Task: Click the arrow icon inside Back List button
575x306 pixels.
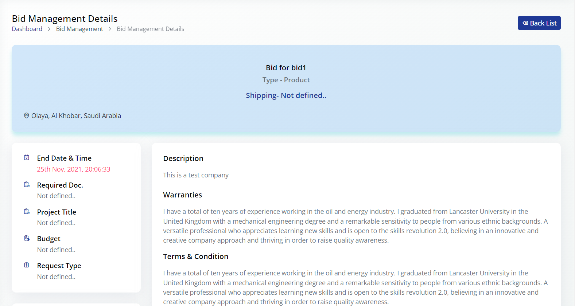Action: click(x=525, y=23)
